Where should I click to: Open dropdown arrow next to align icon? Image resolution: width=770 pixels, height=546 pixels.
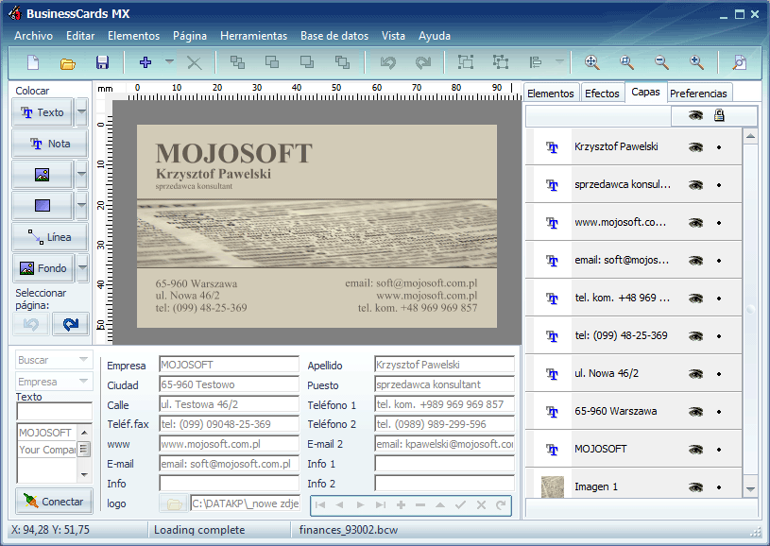point(559,61)
